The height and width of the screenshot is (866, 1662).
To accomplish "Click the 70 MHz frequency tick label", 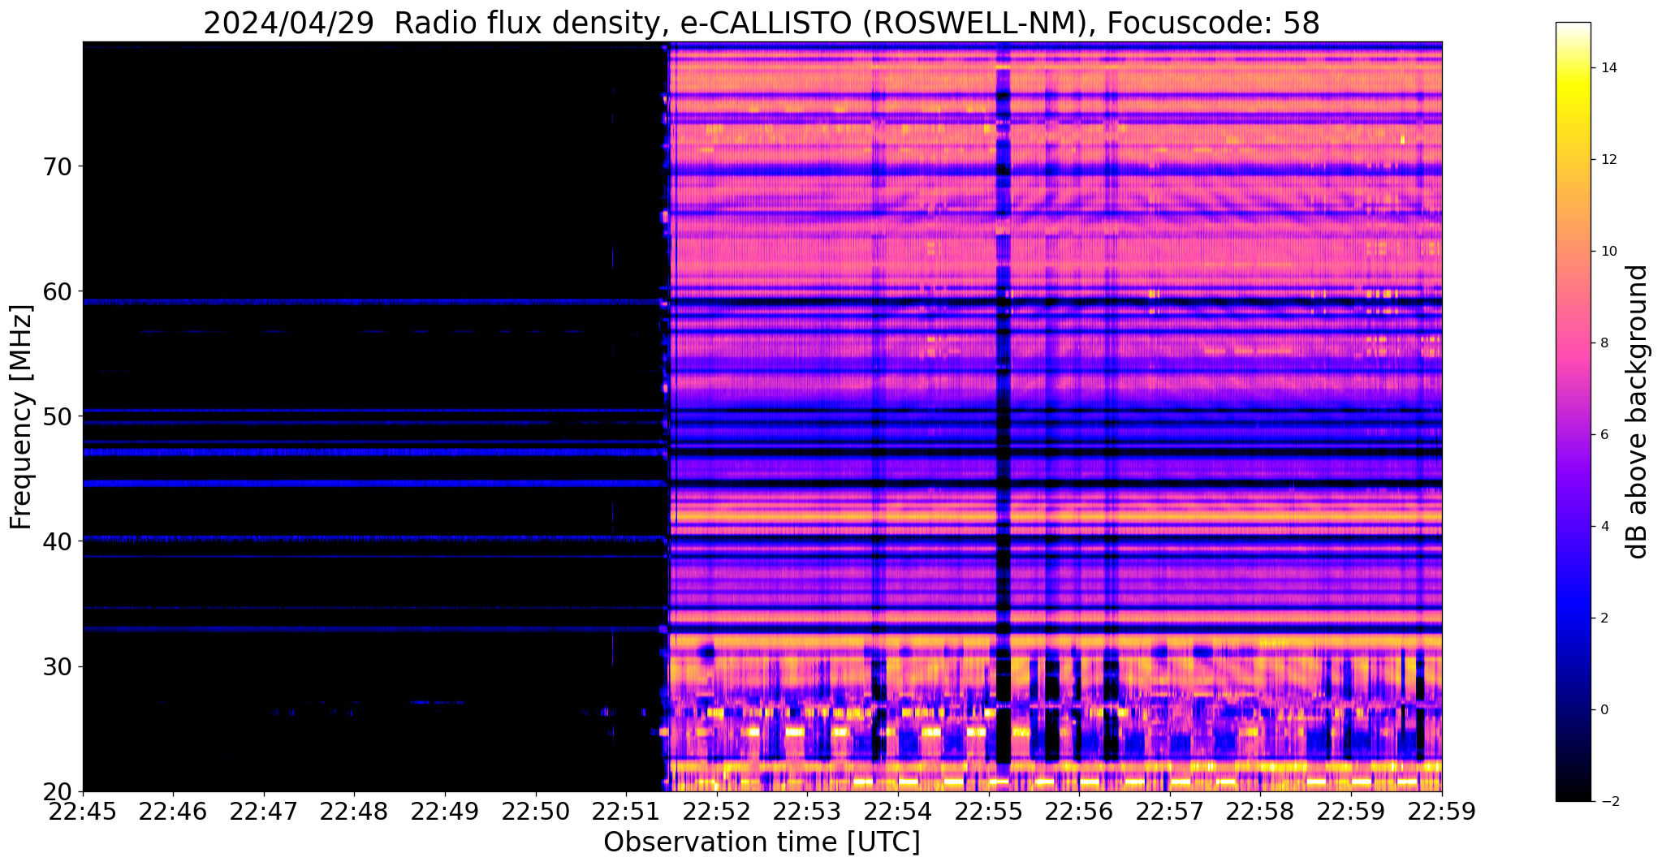I will 57,166.
